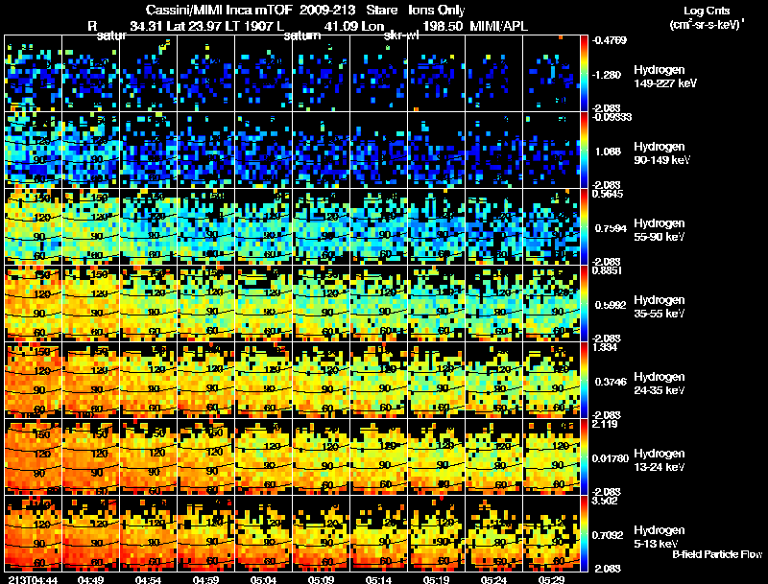Click the color bar for the 35-55 keV row
768x584 pixels.
[584, 303]
